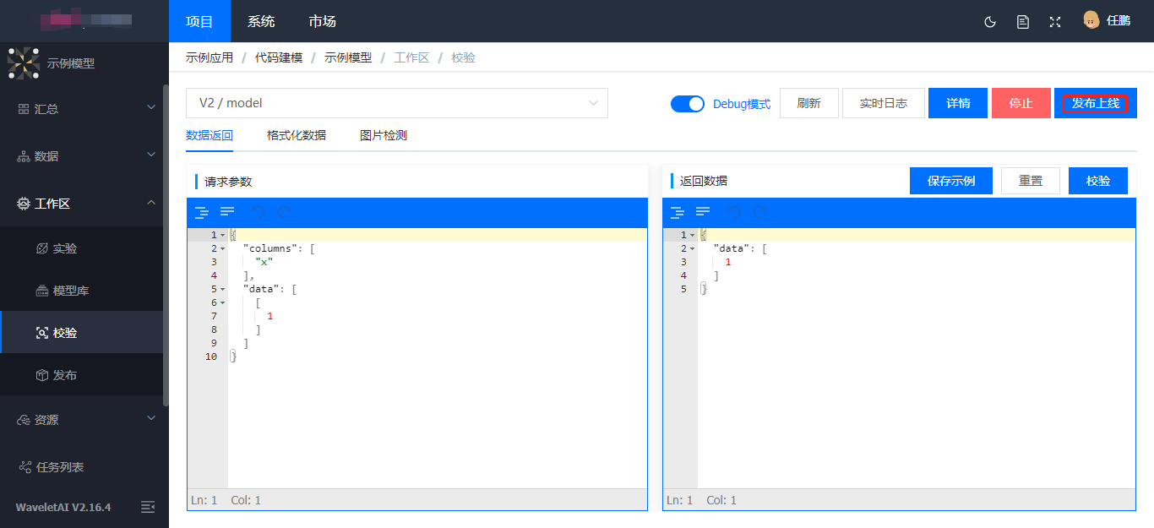The width and height of the screenshot is (1154, 528).
Task: Open the 系统 top navigation menu
Action: [x=261, y=21]
